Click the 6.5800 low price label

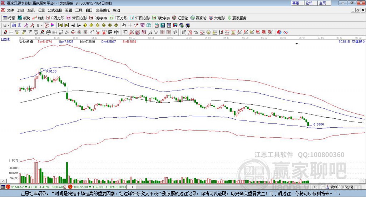point(318,124)
